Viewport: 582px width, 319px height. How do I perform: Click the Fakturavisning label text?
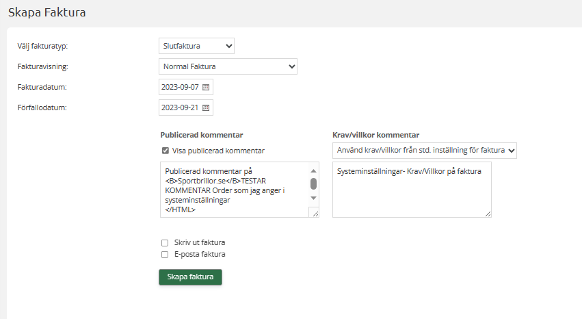coord(42,67)
